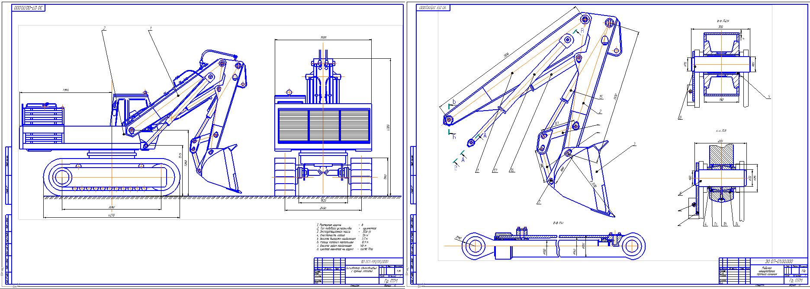The height and width of the screenshot is (289, 810).
Task: Click the 4270 overall length dimension
Action: (112, 214)
